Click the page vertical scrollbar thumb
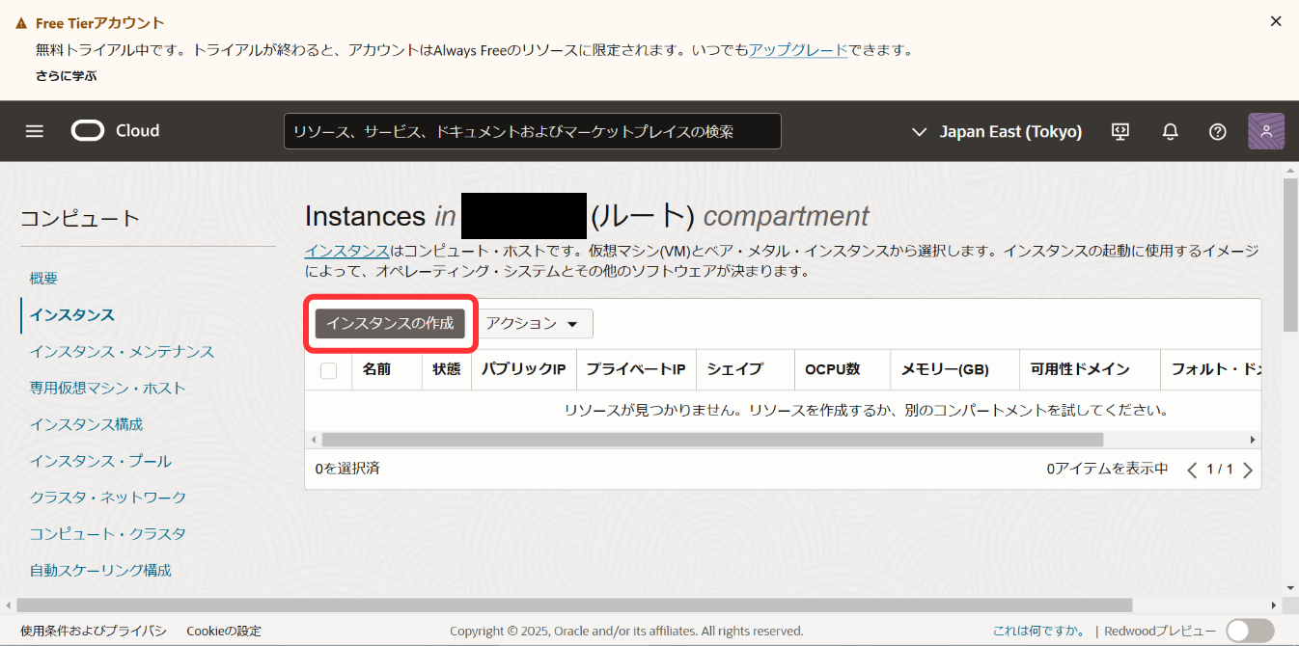Viewport: 1299px width, 646px height. (1290, 255)
